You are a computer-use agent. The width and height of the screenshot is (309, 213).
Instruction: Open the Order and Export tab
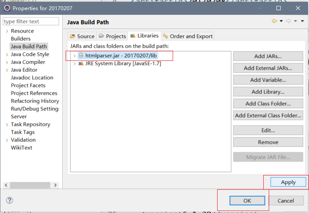(x=188, y=36)
